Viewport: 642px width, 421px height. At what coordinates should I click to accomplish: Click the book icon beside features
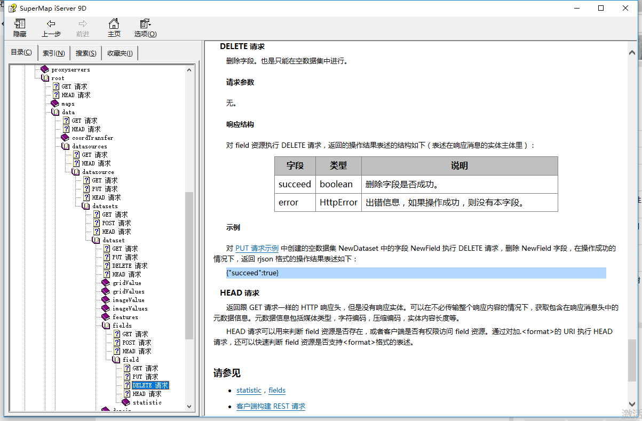coord(106,317)
